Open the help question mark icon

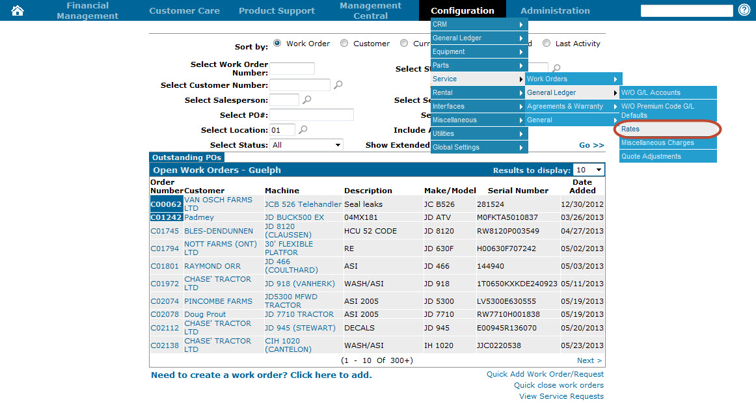(x=744, y=10)
